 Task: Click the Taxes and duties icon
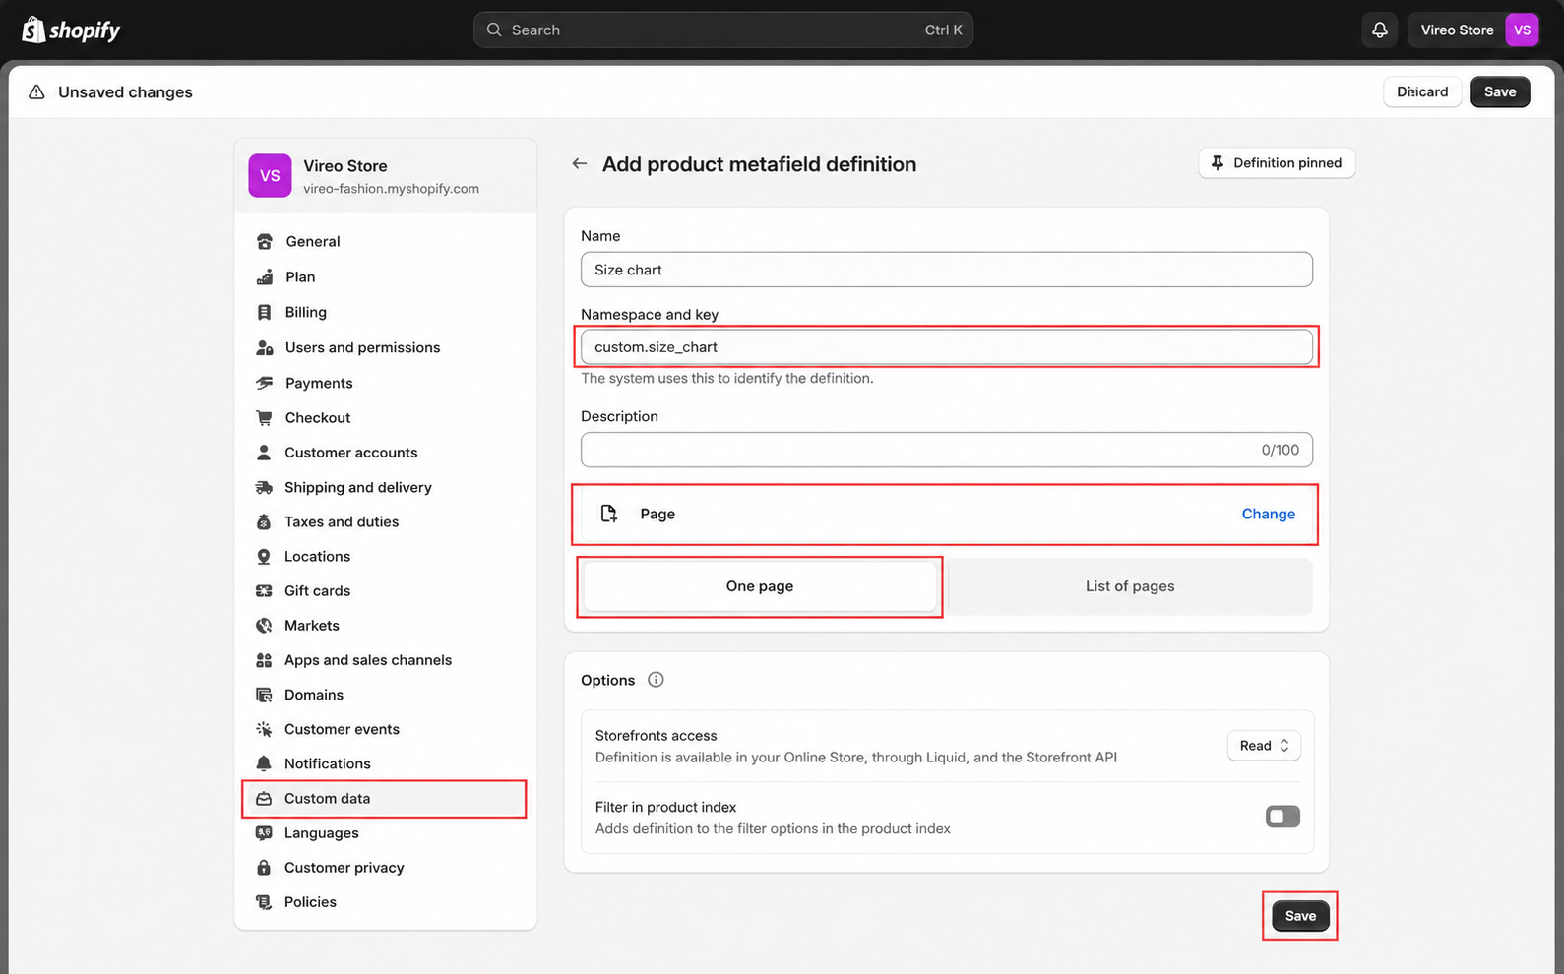click(264, 522)
